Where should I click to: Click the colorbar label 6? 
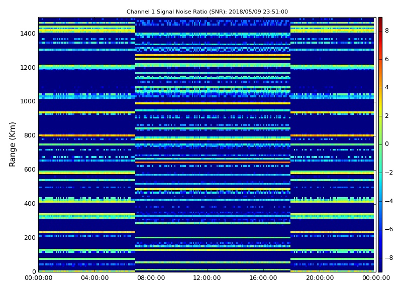pos(387,59)
